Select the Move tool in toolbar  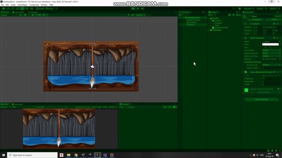pyautogui.click(x=8, y=9)
